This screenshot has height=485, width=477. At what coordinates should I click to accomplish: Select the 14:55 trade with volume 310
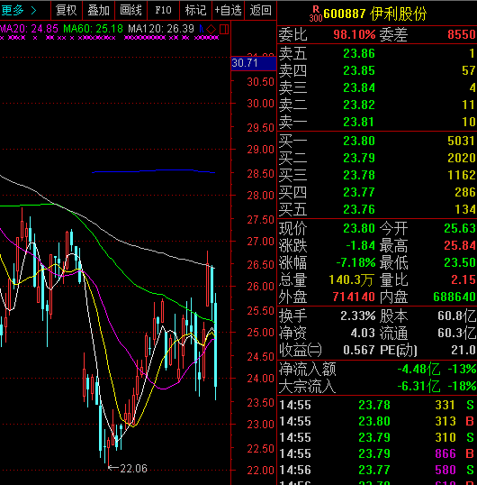377,437
